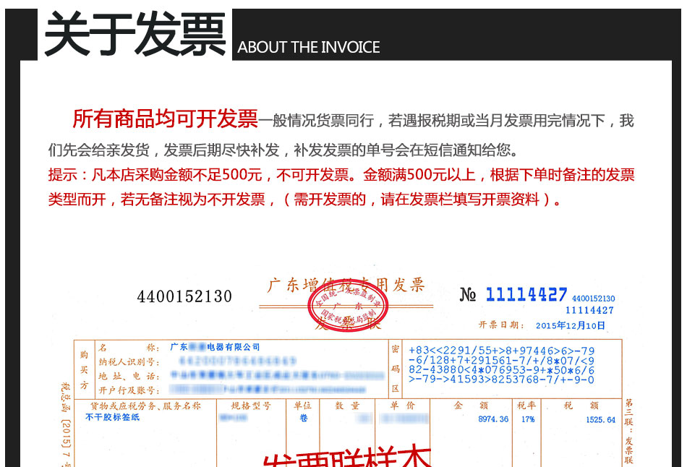Click the 纳税人识别号 field label
This screenshot has width=687, height=467.
pos(128,361)
